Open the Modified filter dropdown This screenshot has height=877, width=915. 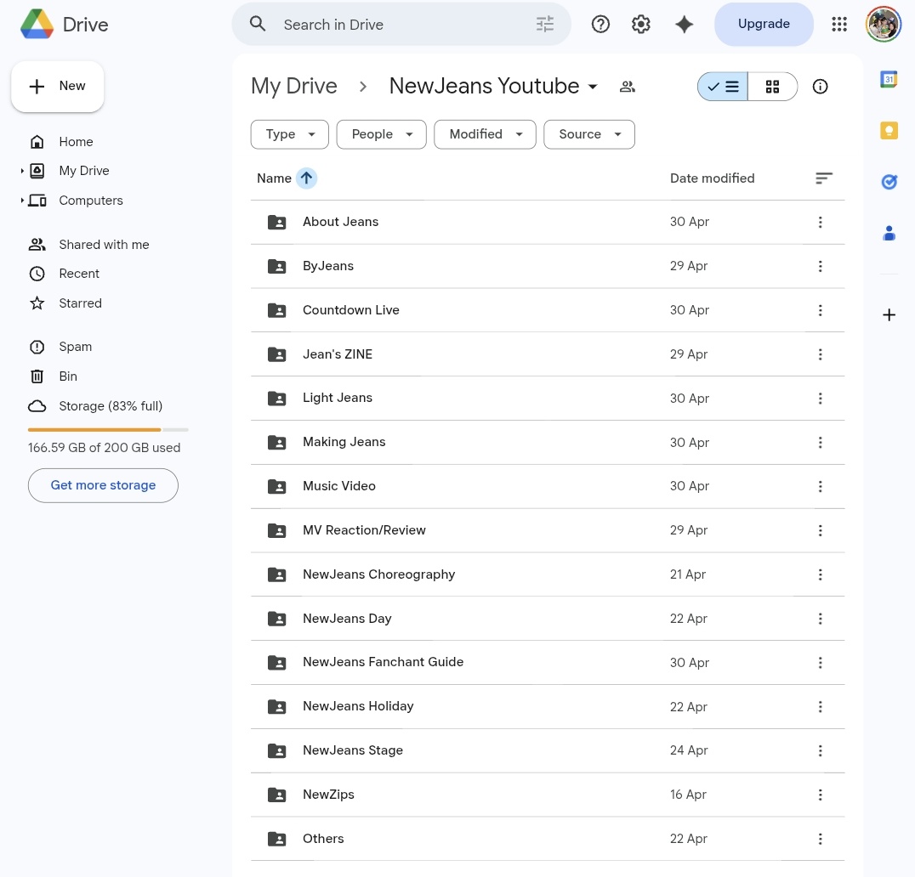coord(485,135)
